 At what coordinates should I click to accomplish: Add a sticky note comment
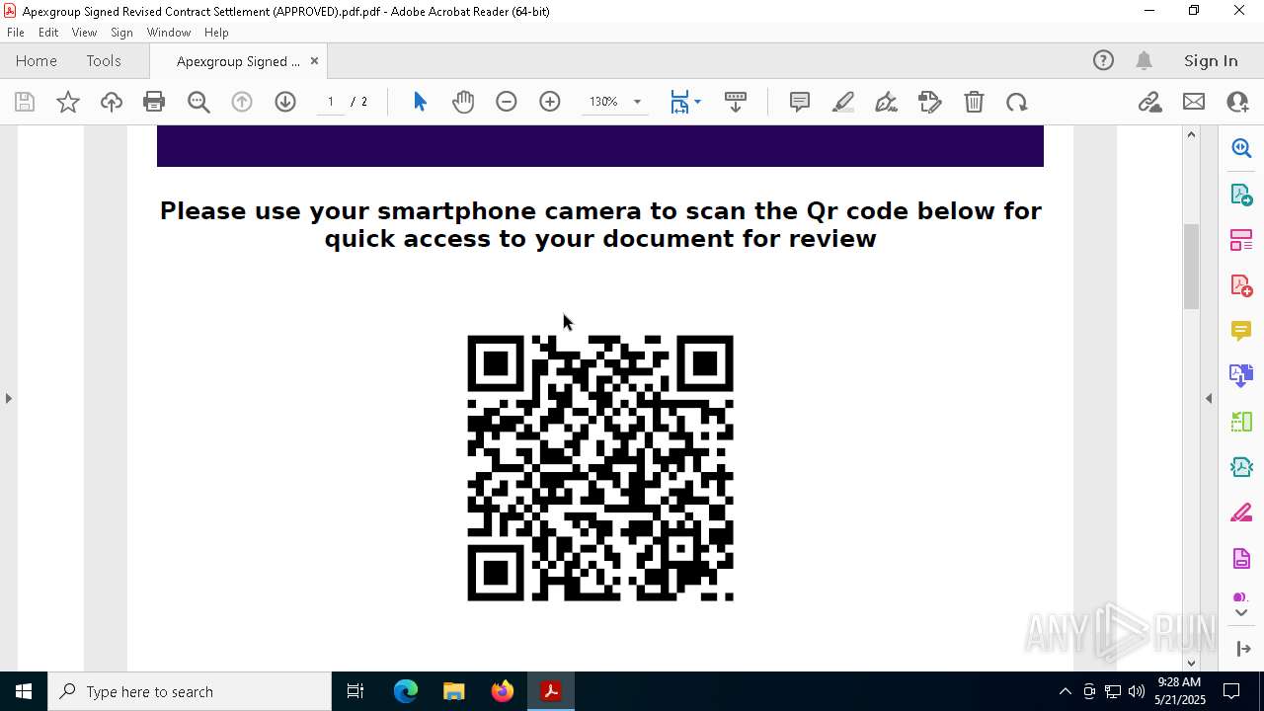coord(800,102)
